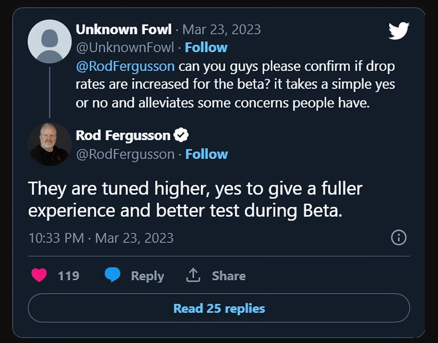Viewport: 438px width, 343px height.
Task: Open the Mar 23, 2023 date beside Unknown Fowl
Action: pos(221,29)
